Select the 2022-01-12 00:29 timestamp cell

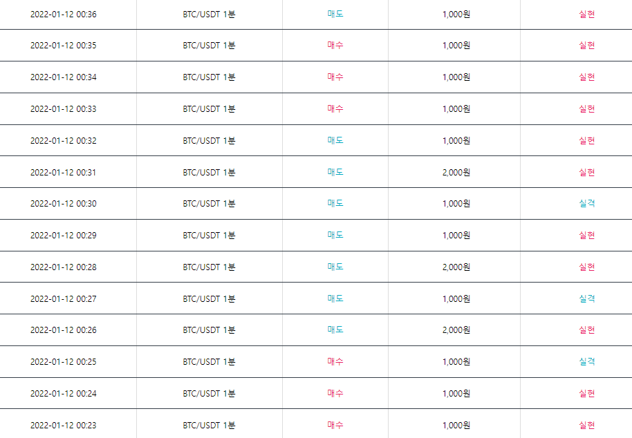pos(64,235)
